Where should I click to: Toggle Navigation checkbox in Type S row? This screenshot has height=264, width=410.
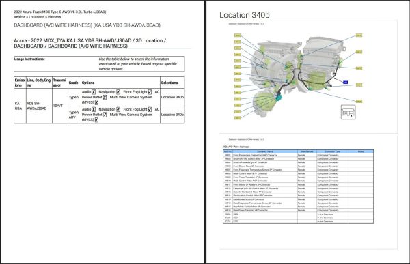pyautogui.click(x=118, y=92)
